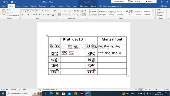
Task: Switch to Web Layout view
Action: click(146, 90)
